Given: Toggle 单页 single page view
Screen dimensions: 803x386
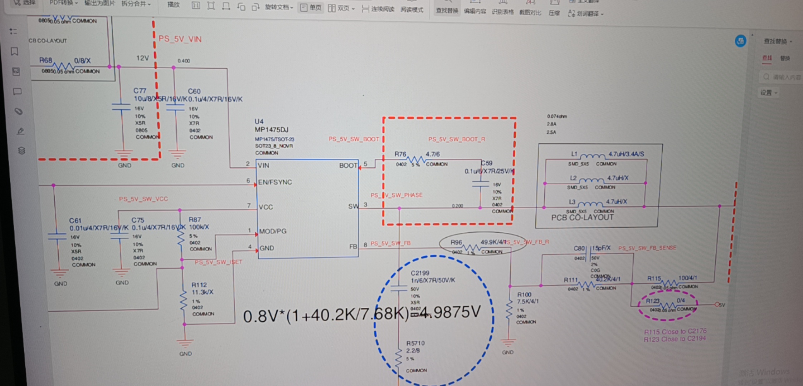Looking at the screenshot, I should pyautogui.click(x=311, y=8).
